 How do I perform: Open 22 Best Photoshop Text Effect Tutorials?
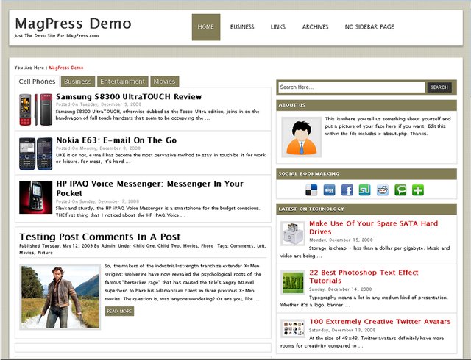point(364,276)
